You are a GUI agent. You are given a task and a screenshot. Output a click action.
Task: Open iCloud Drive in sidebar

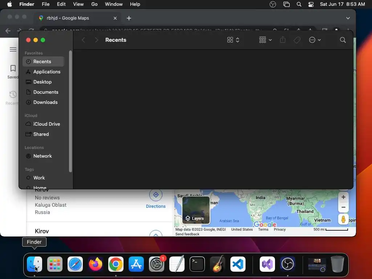(44, 124)
